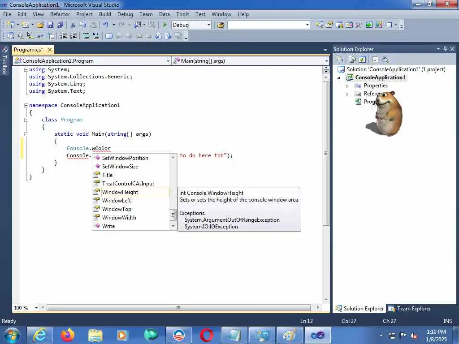Screen dimensions: 459x344
Task: Pick Title in the IntelliSense list
Action: (131, 175)
